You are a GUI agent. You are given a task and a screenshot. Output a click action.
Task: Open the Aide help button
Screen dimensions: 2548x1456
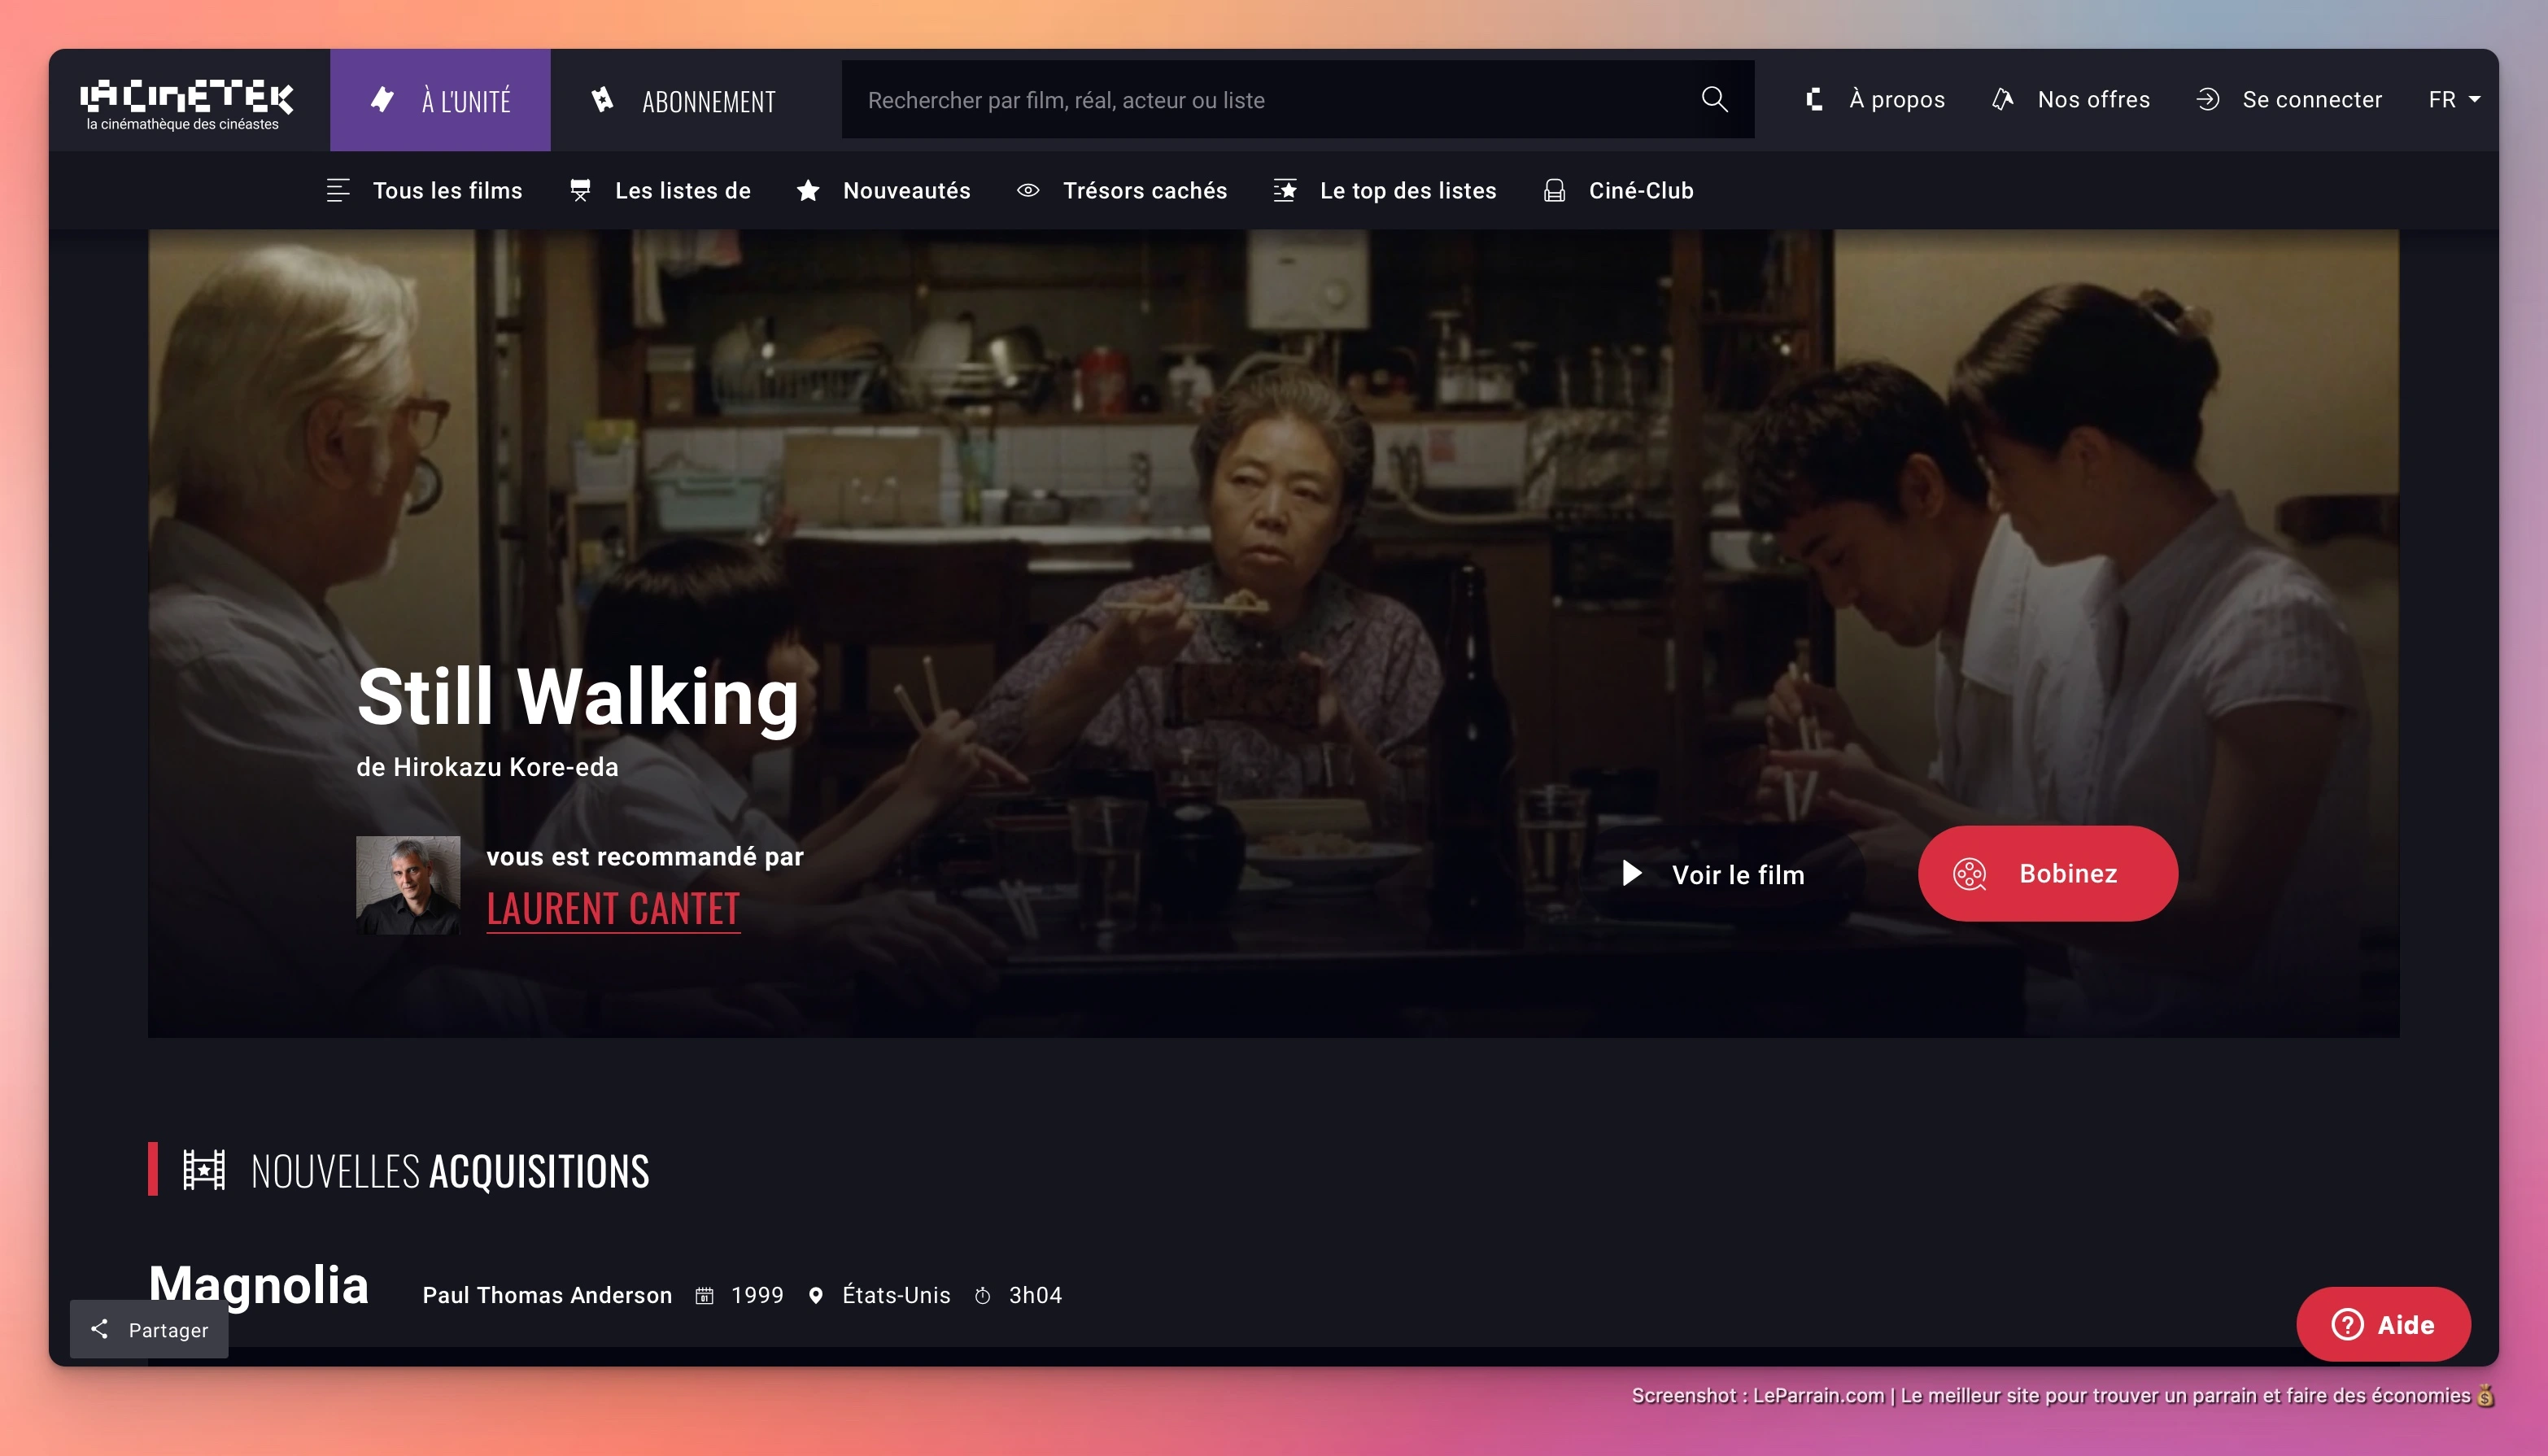click(2383, 1324)
